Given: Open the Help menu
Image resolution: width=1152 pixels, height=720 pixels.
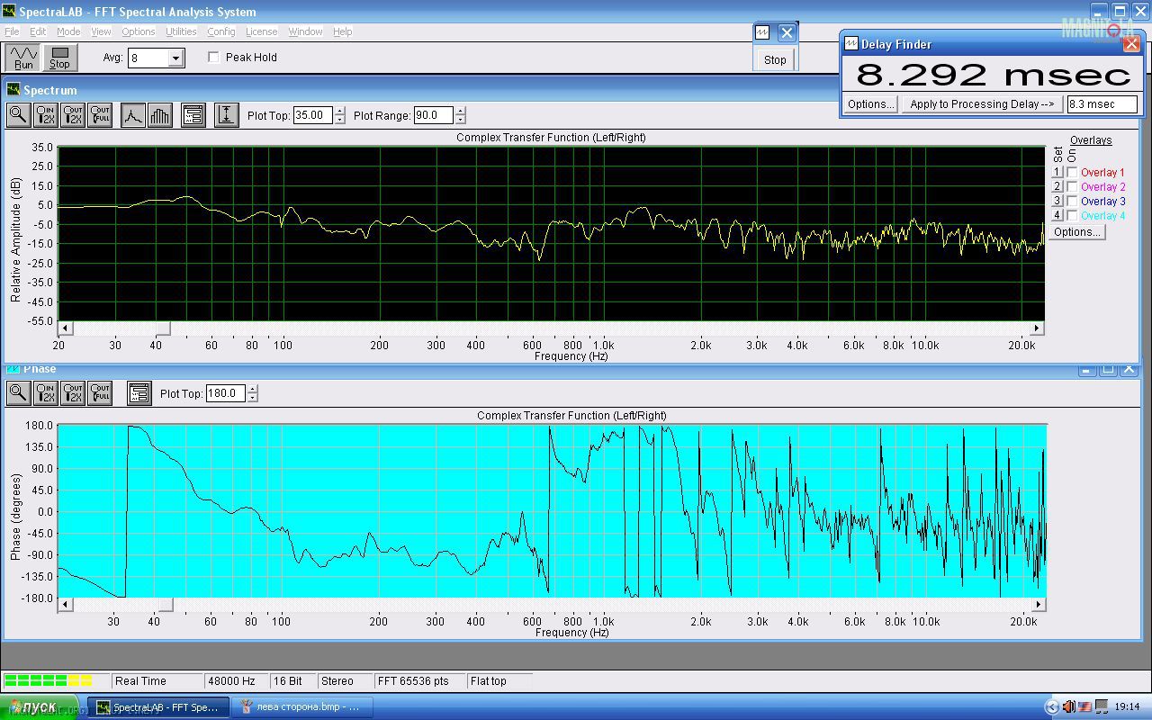Looking at the screenshot, I should click(342, 31).
